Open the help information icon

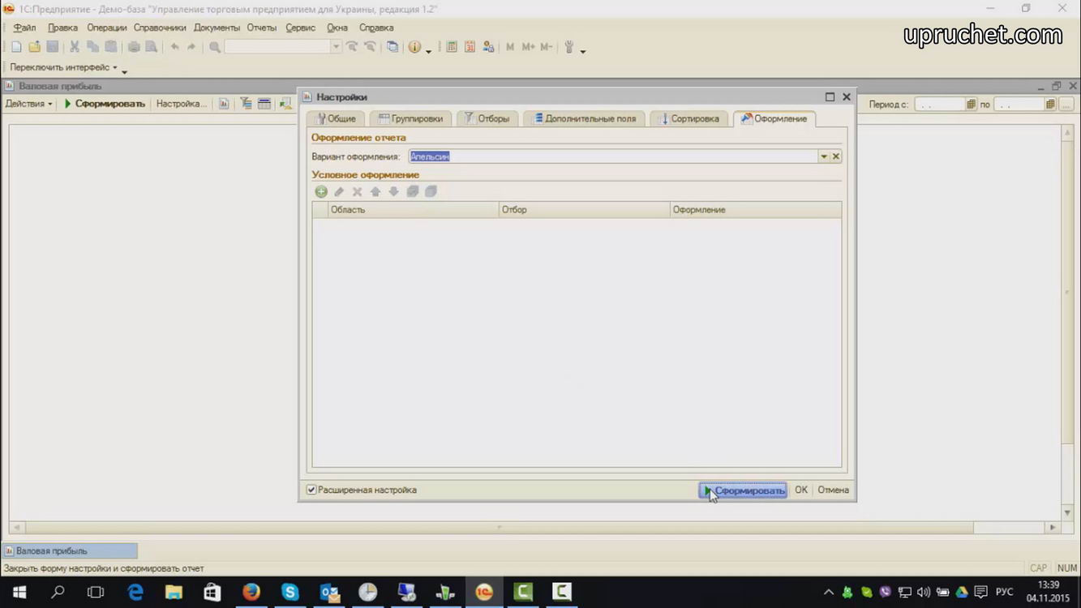[x=414, y=47]
